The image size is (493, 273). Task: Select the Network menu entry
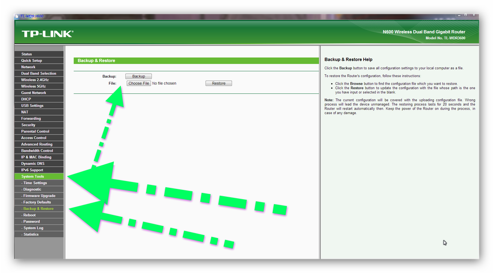coord(28,67)
